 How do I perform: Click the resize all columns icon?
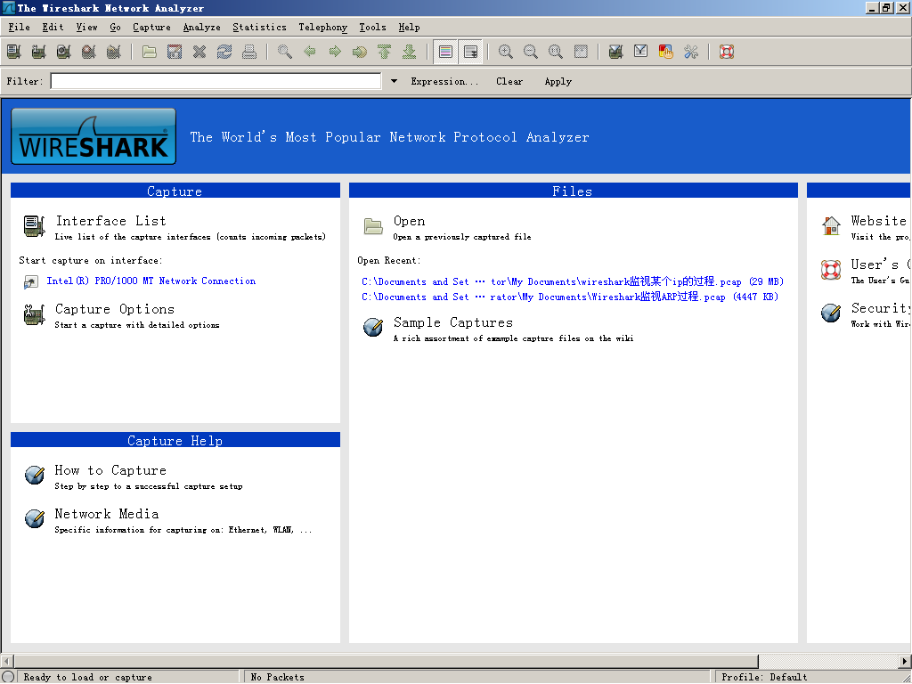[x=581, y=52]
